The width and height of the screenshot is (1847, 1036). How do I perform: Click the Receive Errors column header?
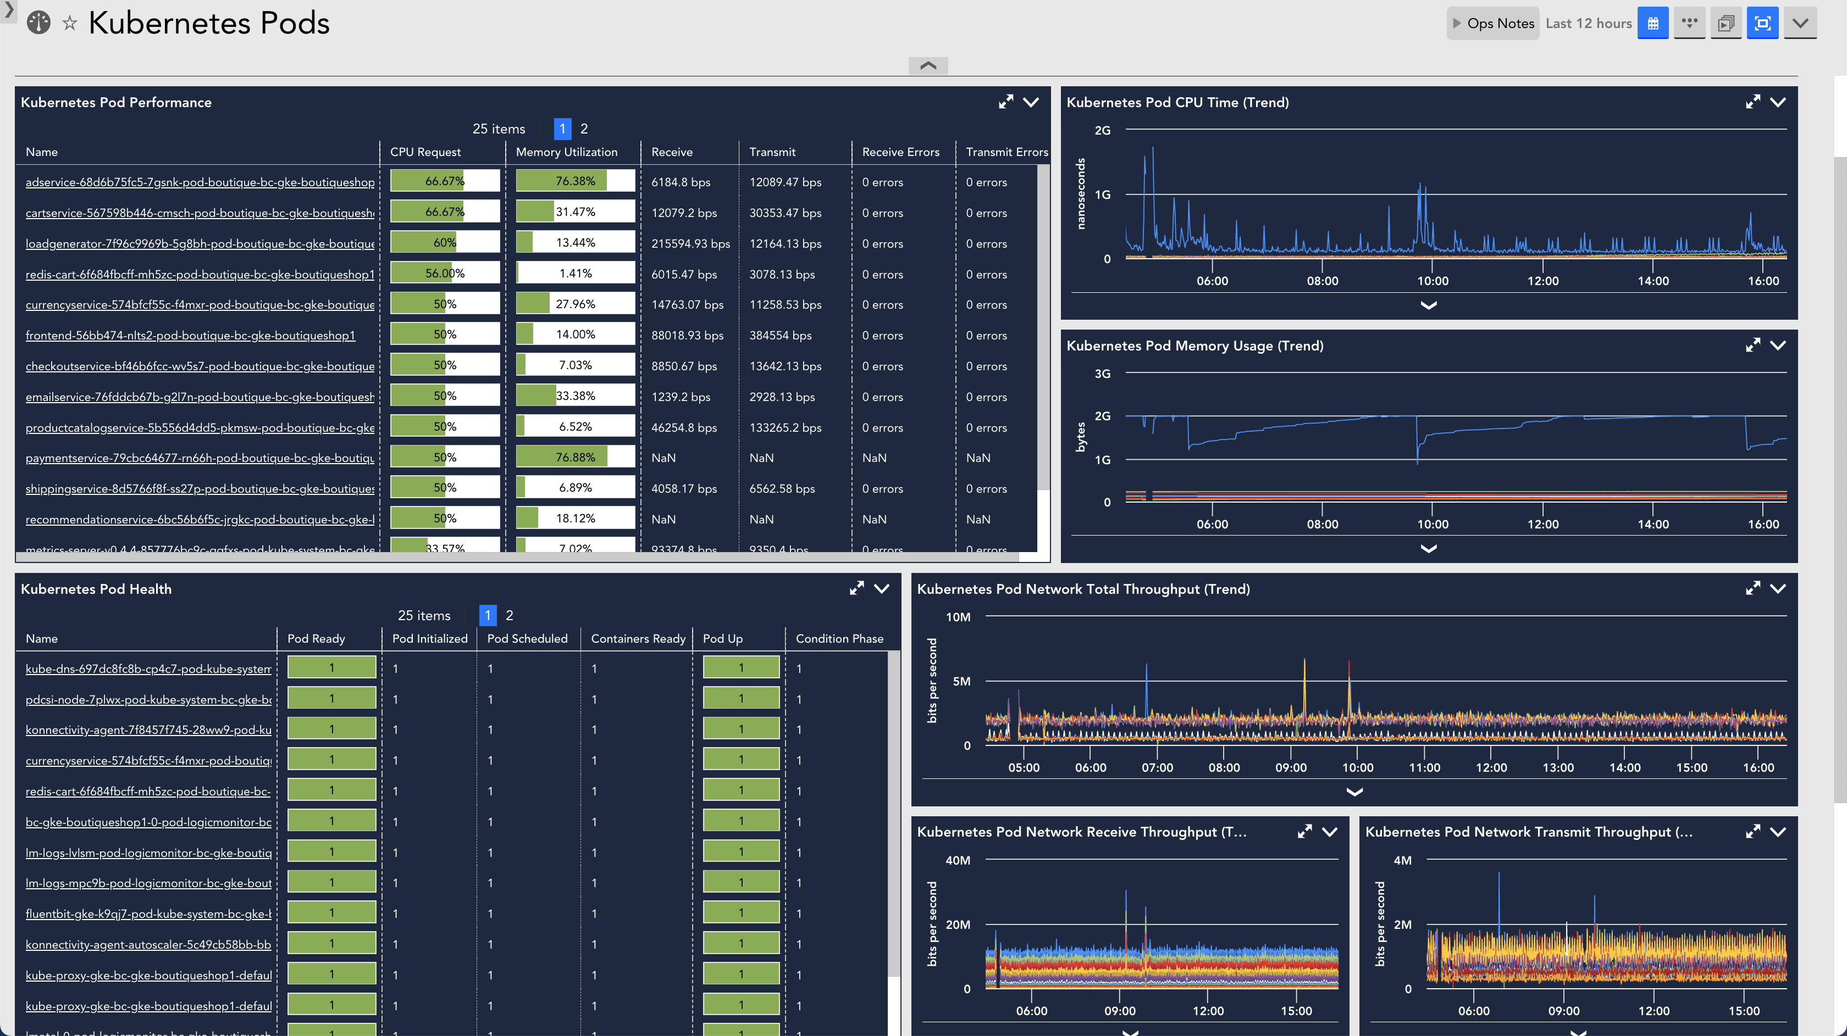900,152
